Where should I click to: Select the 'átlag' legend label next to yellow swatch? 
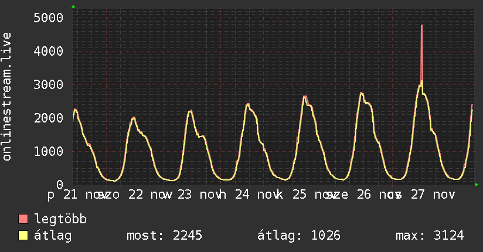(53, 236)
